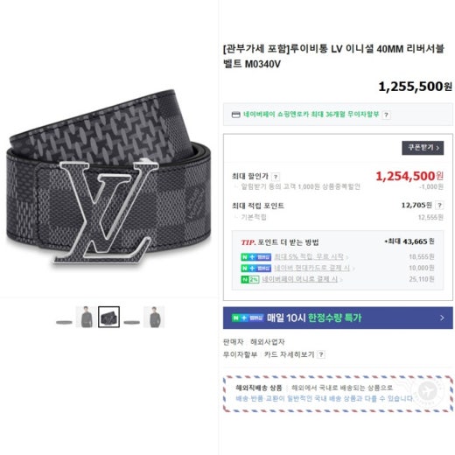Open the chevron after 네이버 현대카드로 결제 시
Viewport: 455px width, 455px height.
[x=353, y=269]
